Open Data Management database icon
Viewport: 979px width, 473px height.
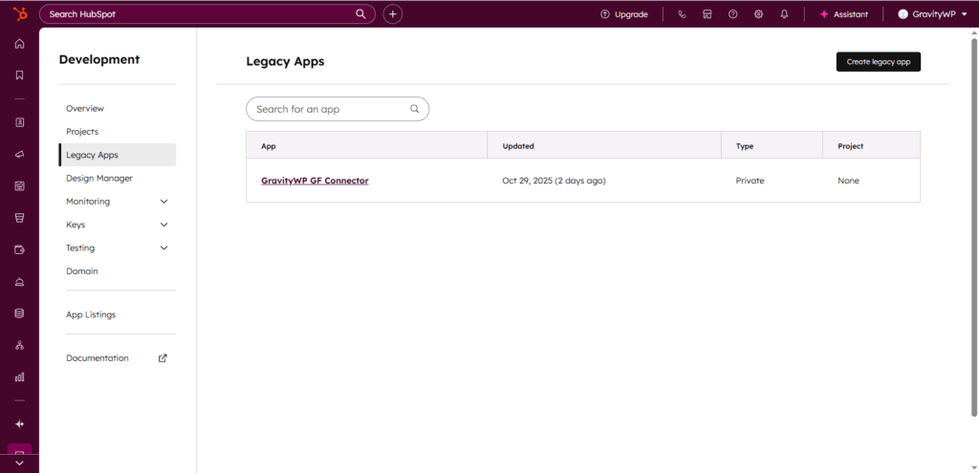(19, 313)
